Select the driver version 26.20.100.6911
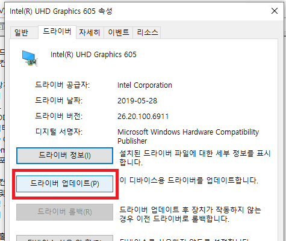The height and width of the screenshot is (241, 286). pos(143,117)
